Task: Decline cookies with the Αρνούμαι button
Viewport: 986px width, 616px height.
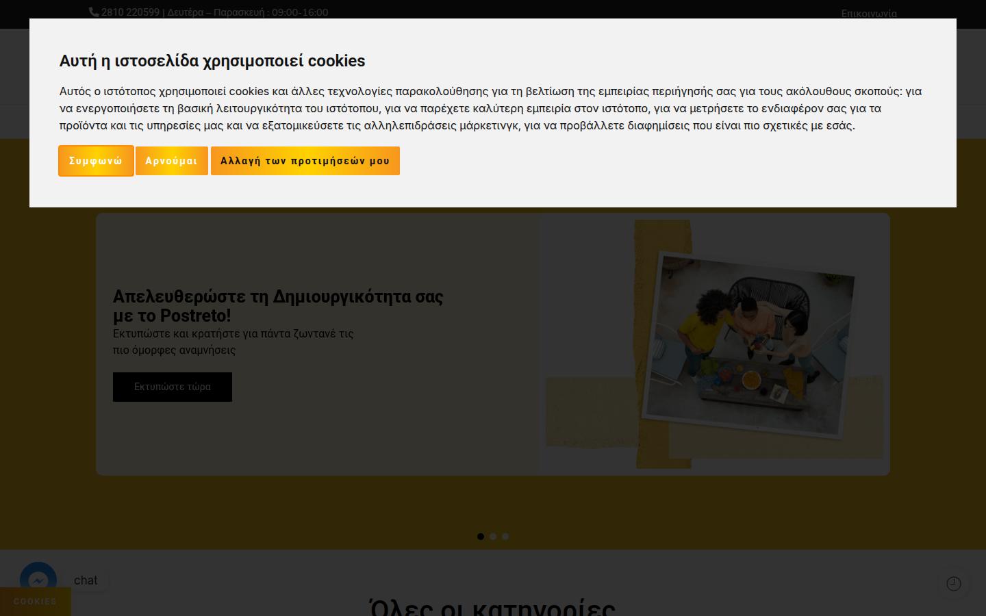Action: (171, 161)
